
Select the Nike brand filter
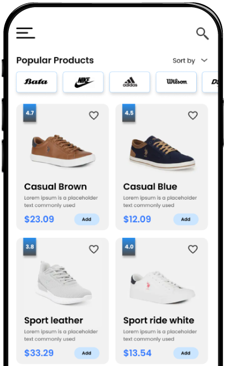tap(83, 82)
